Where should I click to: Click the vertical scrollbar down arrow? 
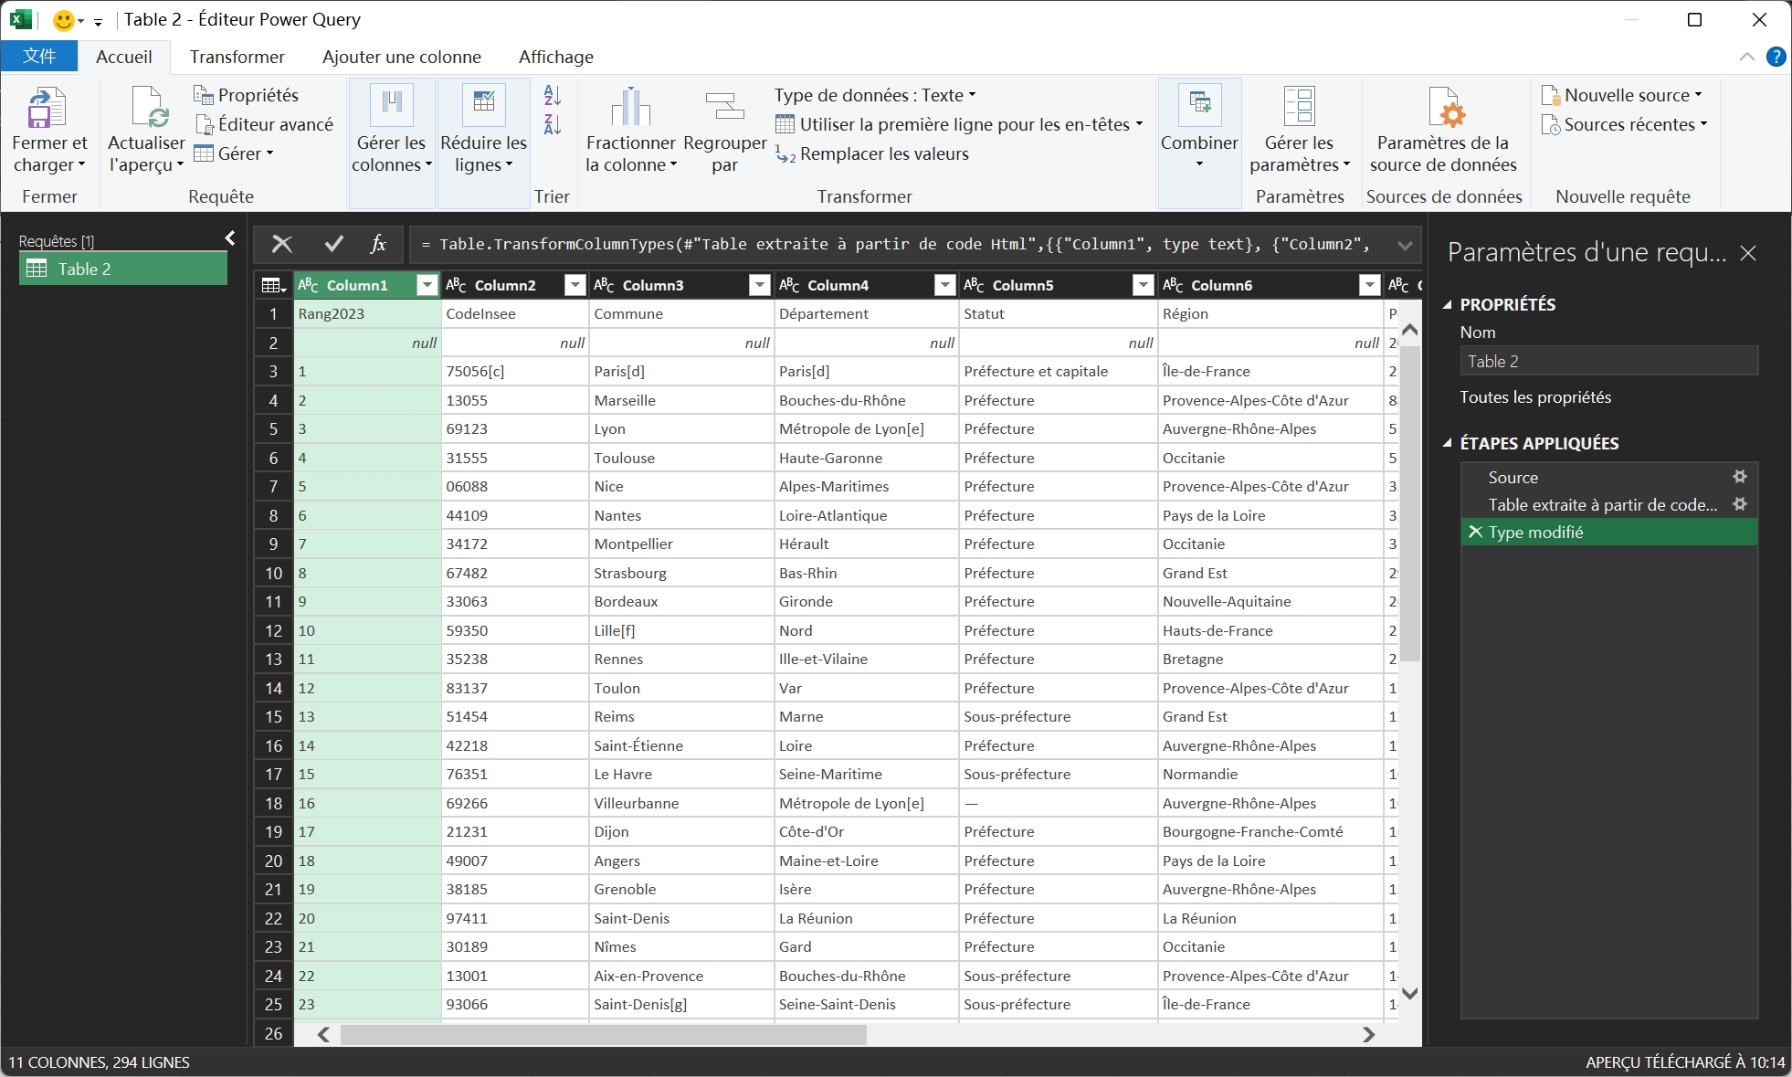point(1409,993)
